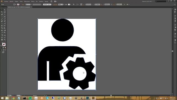Open opacity percentage dropdown

coord(64,4)
